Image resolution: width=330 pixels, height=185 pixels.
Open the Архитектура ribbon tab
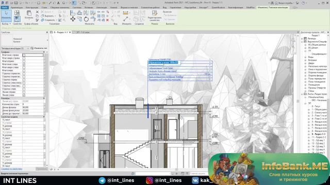pyautogui.click(x=16, y=7)
